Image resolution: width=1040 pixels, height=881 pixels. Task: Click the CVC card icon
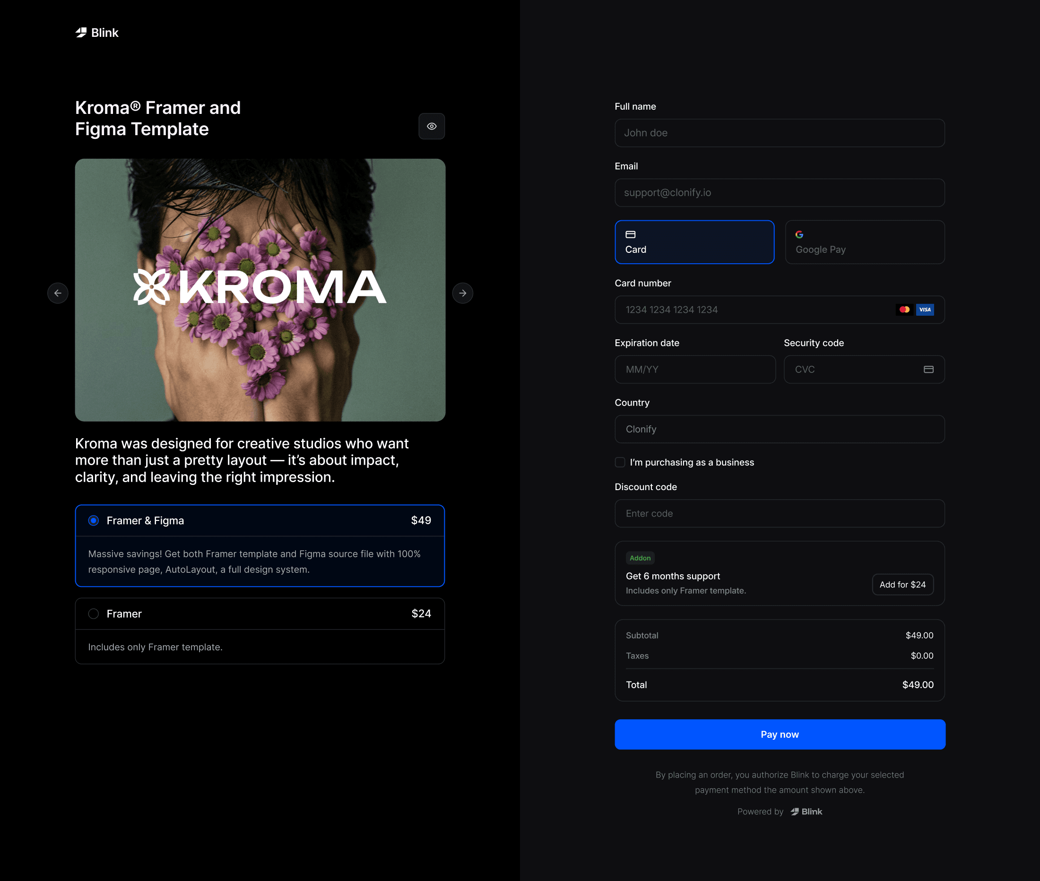pyautogui.click(x=928, y=370)
